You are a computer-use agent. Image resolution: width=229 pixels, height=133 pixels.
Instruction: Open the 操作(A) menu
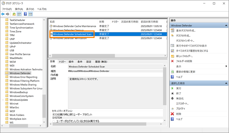point(19,9)
